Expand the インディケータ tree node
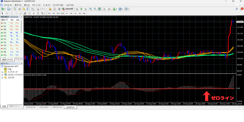This screenshot has height=122, width=244. tap(2, 72)
